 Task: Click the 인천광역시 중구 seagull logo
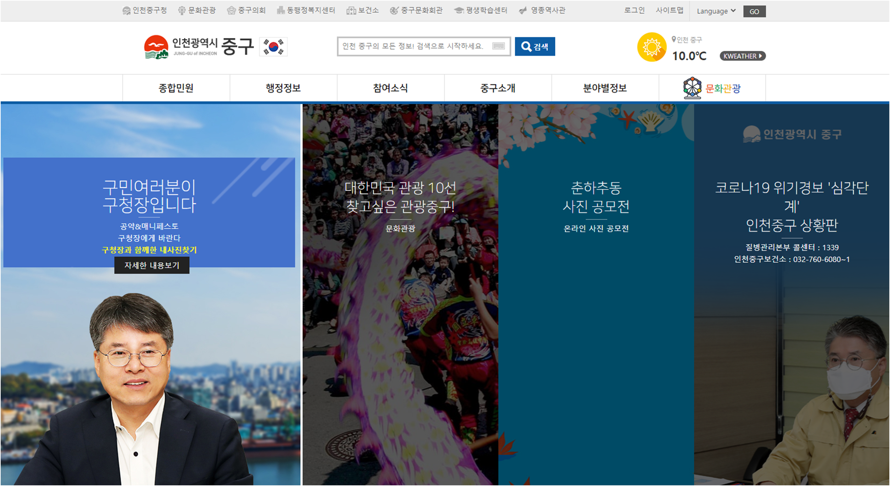156,47
